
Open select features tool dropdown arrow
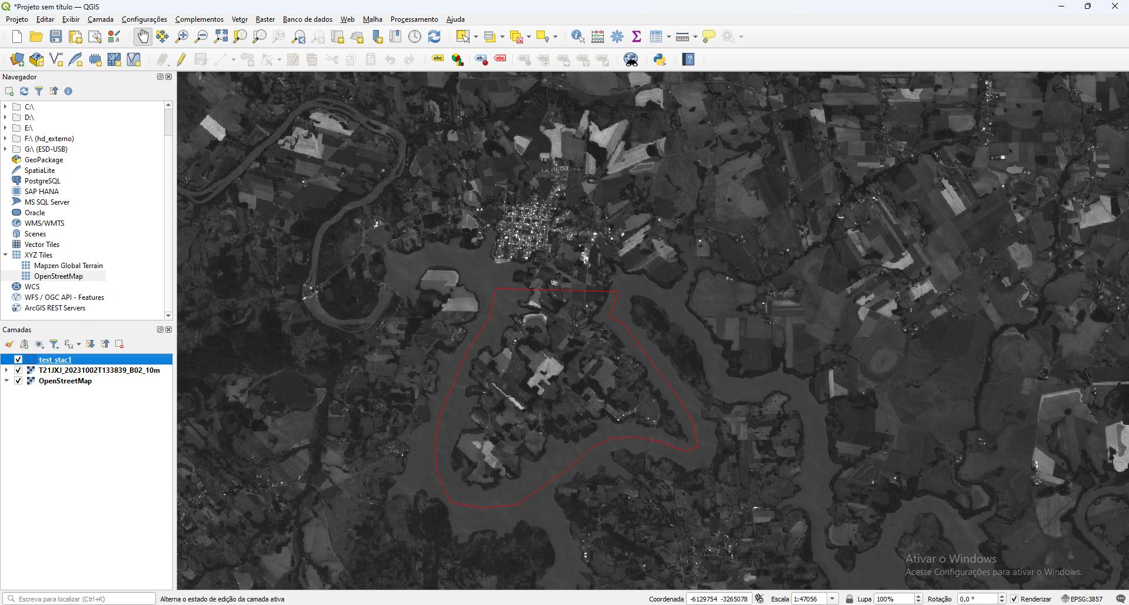pos(475,36)
